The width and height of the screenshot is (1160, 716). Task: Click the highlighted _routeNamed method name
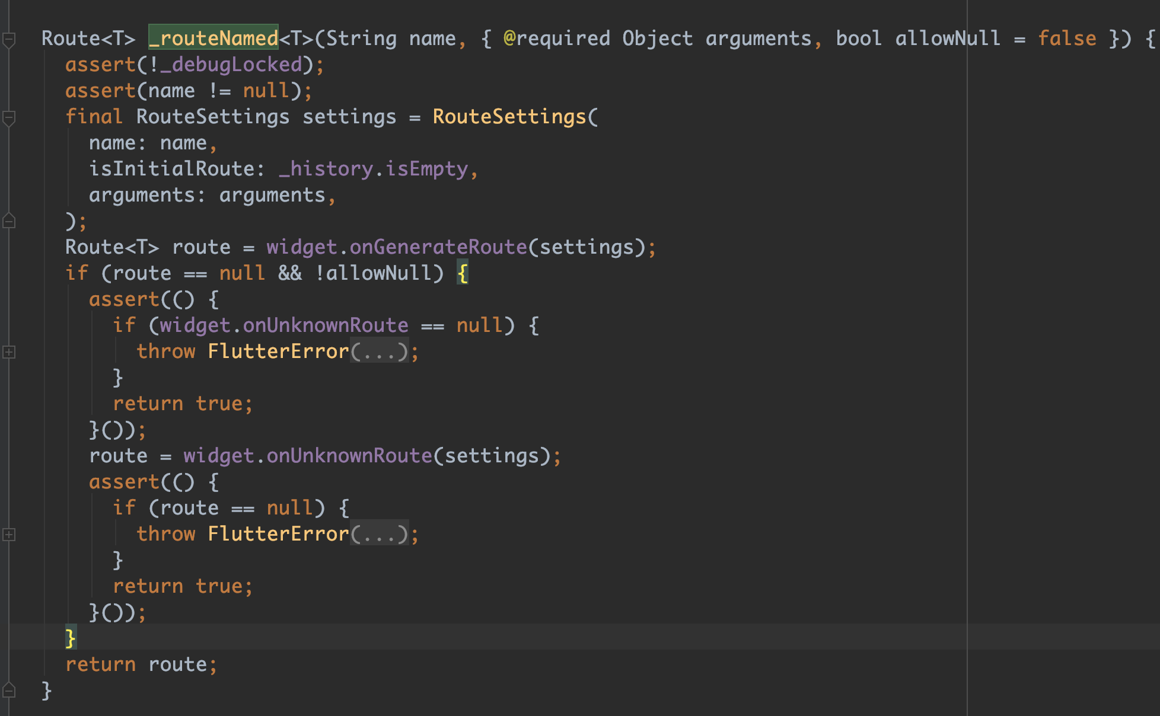213,39
